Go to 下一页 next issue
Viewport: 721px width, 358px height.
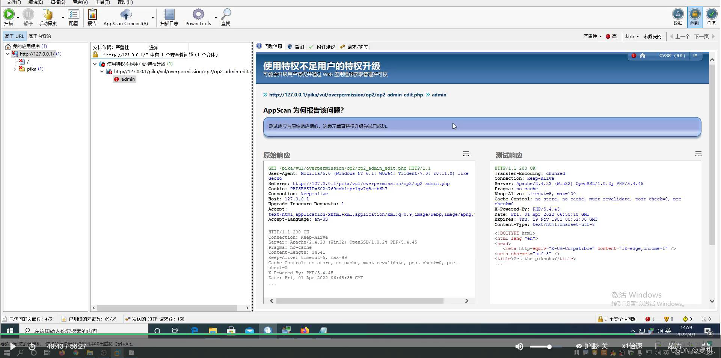704,36
